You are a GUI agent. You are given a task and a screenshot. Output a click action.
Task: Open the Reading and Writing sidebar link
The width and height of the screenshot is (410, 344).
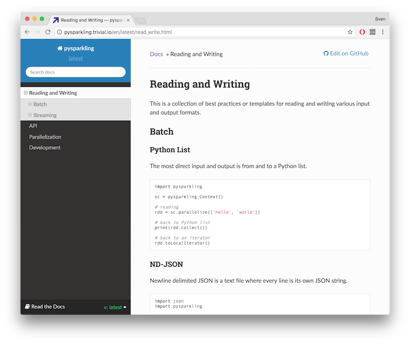click(53, 93)
